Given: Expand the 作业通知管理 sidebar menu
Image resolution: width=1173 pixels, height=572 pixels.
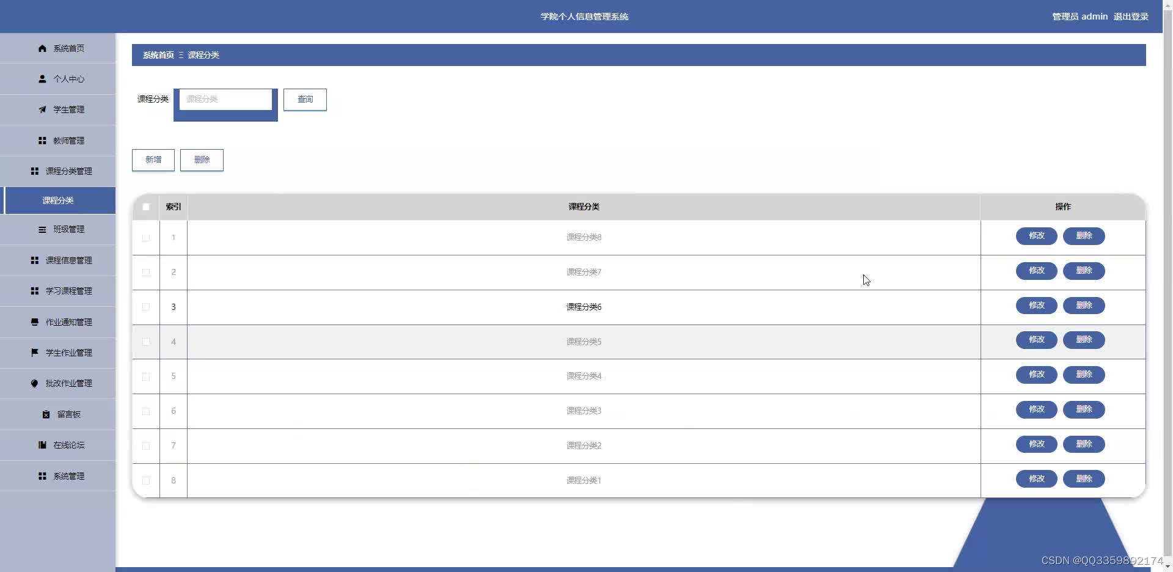Looking at the screenshot, I should 58,322.
